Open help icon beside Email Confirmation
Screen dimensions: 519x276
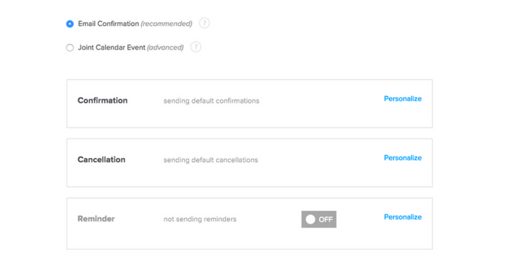(x=204, y=23)
